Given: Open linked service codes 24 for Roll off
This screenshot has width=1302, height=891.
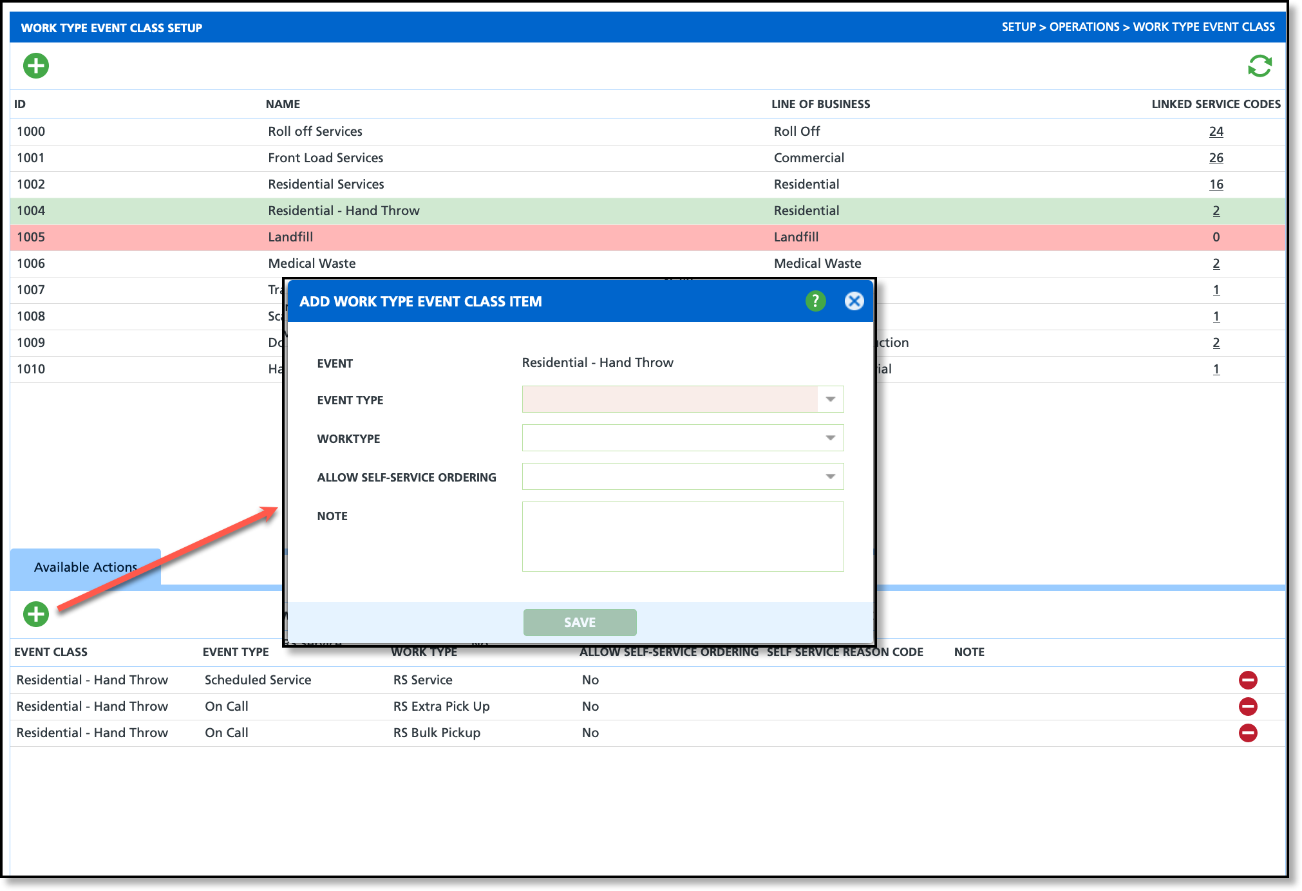Looking at the screenshot, I should (x=1216, y=131).
